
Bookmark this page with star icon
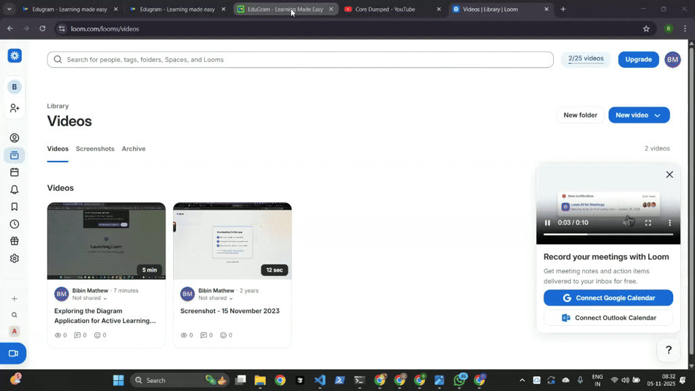pos(646,29)
